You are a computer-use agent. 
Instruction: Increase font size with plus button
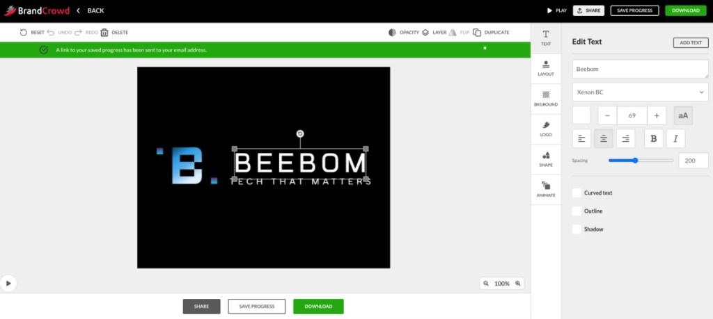[657, 115]
